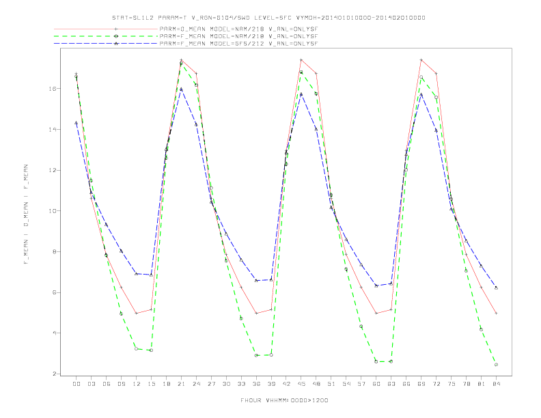Click the chart title starting with STAT=SL1L2
The height and width of the screenshot is (418, 541).
[x=268, y=18]
